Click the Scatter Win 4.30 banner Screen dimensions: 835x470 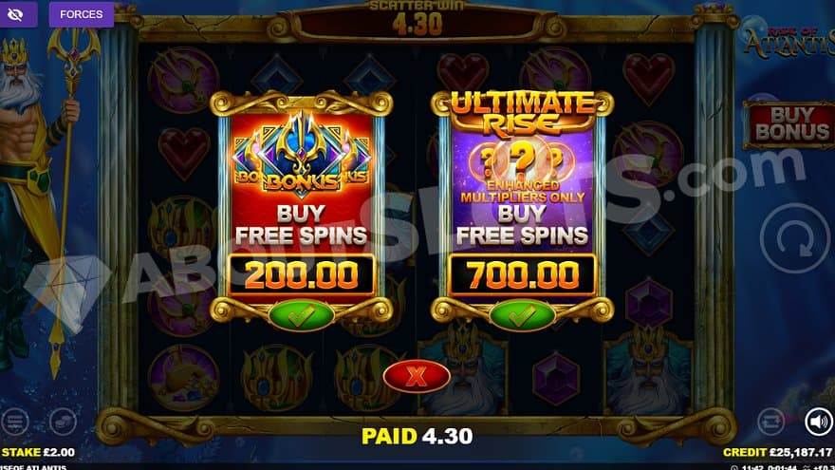(x=417, y=19)
